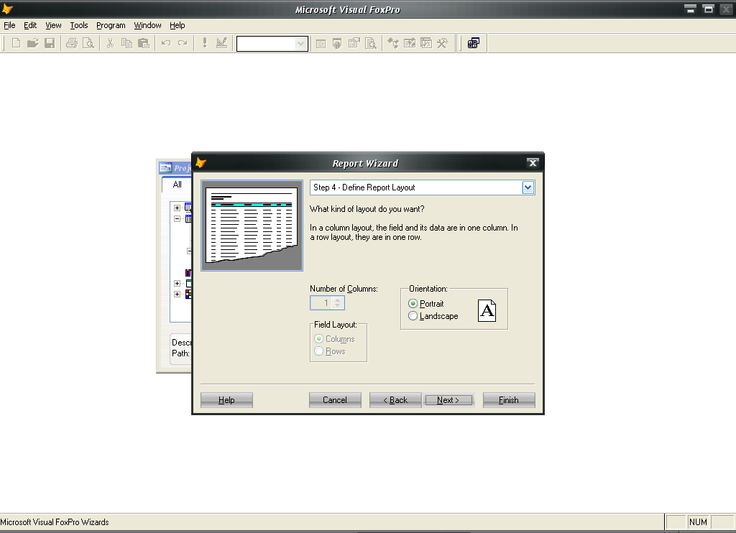Click the Redo arrow toolbar icon
Image resolution: width=736 pixels, height=533 pixels.
click(x=183, y=44)
